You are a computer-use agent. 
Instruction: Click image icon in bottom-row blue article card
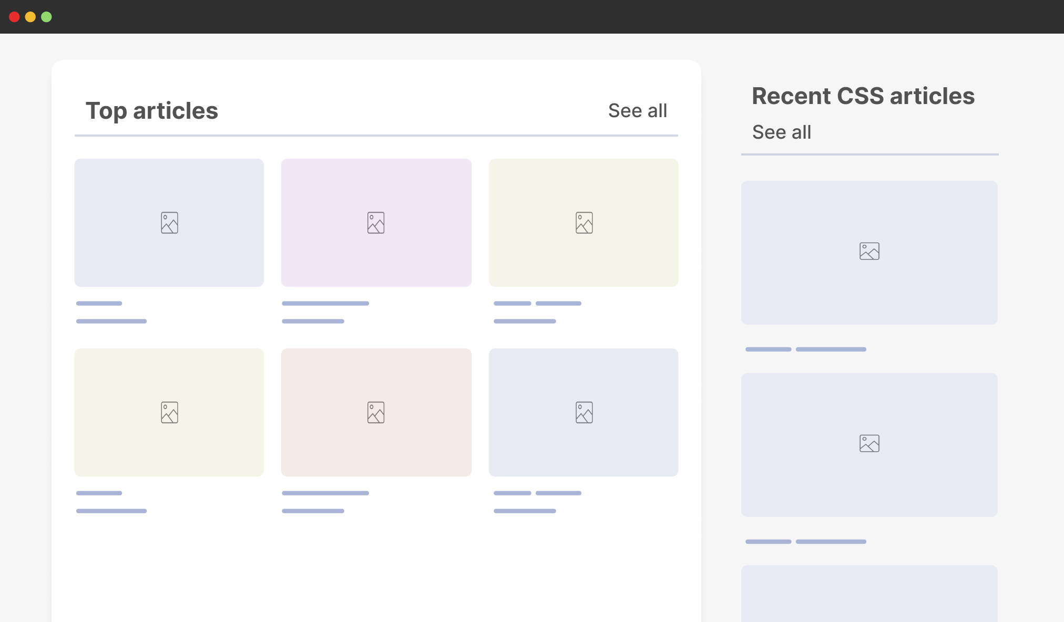[584, 412]
